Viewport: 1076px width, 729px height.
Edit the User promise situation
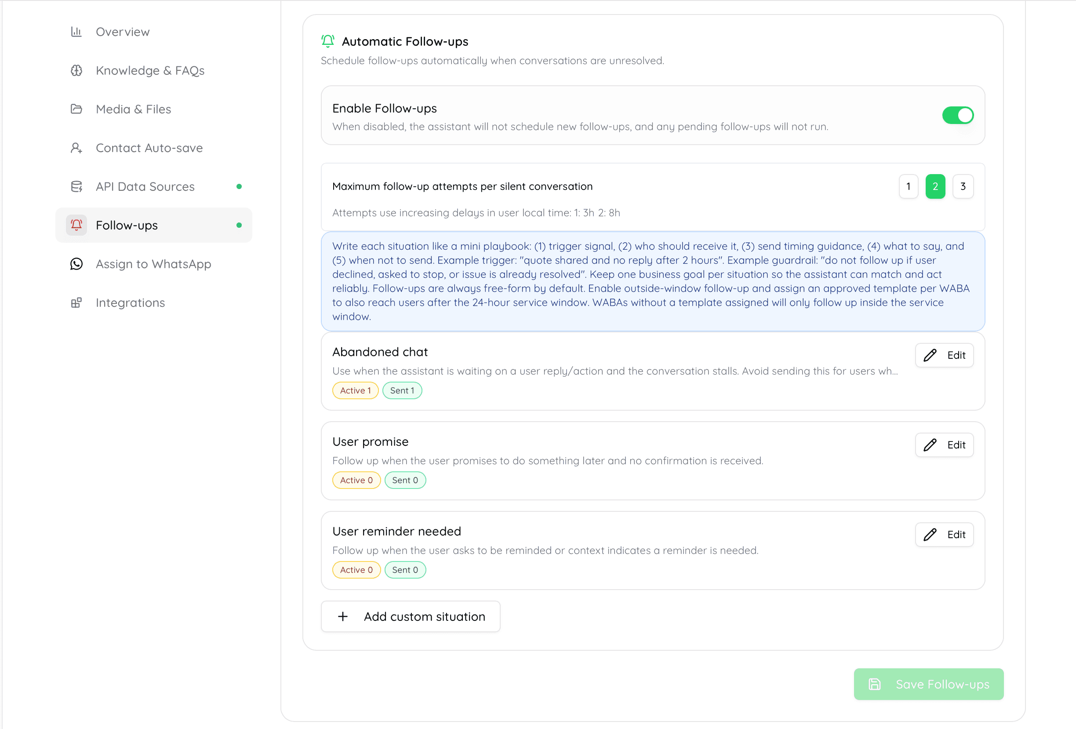click(x=945, y=445)
